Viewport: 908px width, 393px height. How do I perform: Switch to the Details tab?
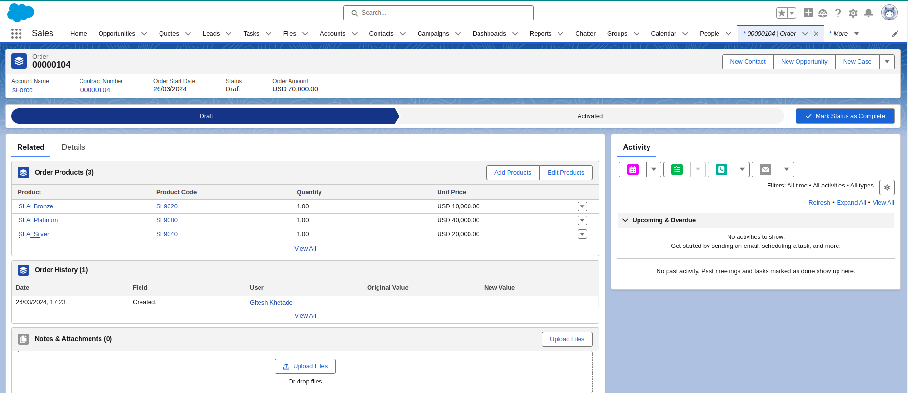click(x=73, y=147)
